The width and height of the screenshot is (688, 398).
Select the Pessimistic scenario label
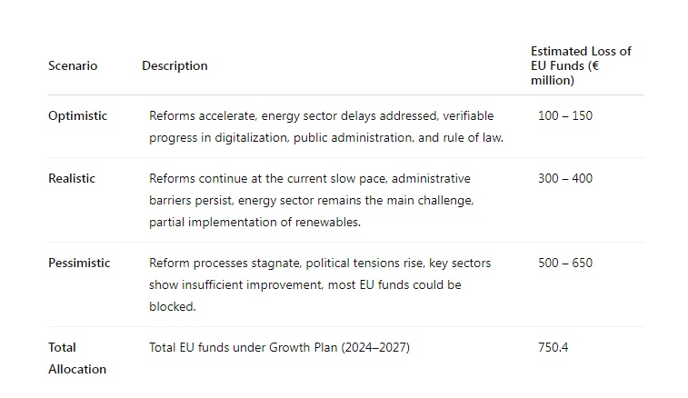pos(79,263)
